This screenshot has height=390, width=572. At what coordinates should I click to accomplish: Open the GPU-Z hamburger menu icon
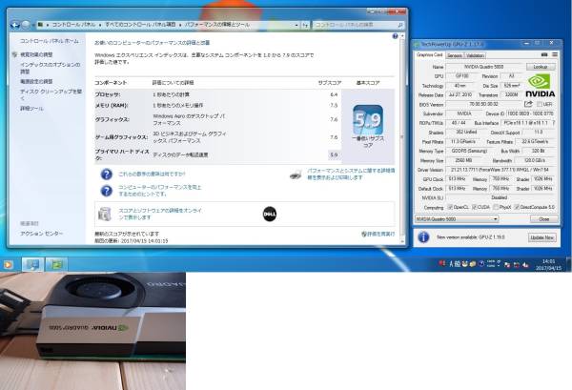click(x=555, y=54)
